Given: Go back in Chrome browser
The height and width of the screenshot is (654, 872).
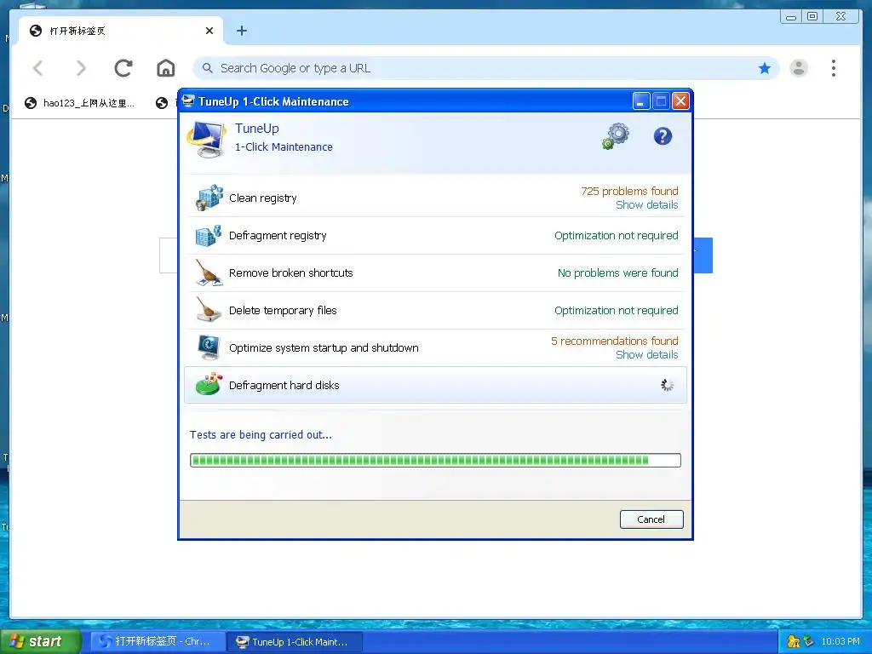Looking at the screenshot, I should point(37,68).
